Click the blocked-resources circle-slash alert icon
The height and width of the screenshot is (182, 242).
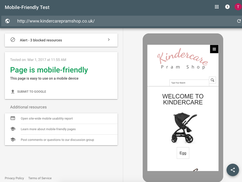point(13,40)
